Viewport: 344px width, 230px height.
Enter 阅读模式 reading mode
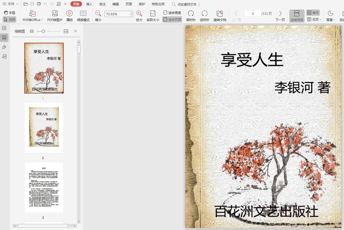[x=83, y=16]
